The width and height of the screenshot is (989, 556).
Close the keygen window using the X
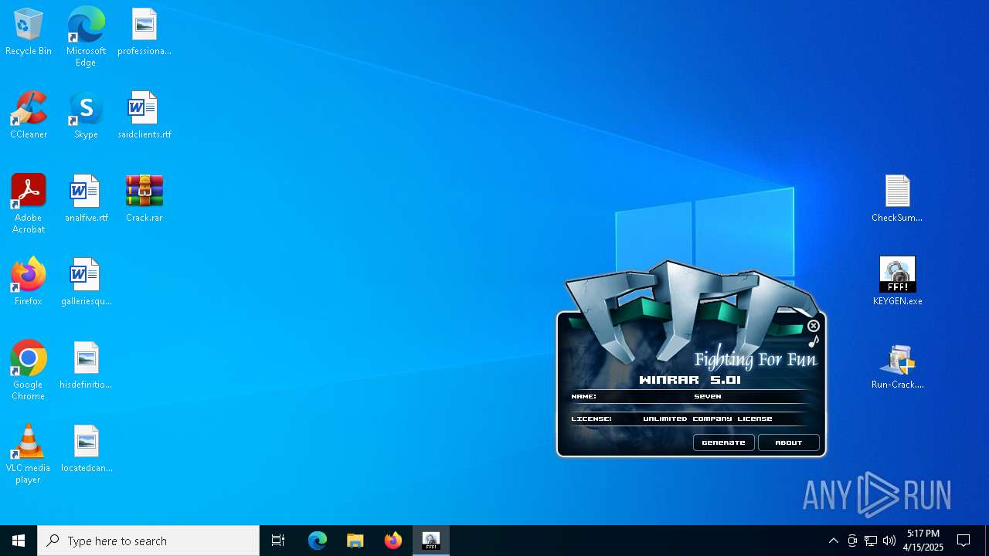click(813, 326)
